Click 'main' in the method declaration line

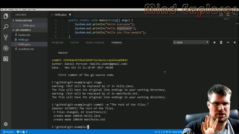(102, 20)
